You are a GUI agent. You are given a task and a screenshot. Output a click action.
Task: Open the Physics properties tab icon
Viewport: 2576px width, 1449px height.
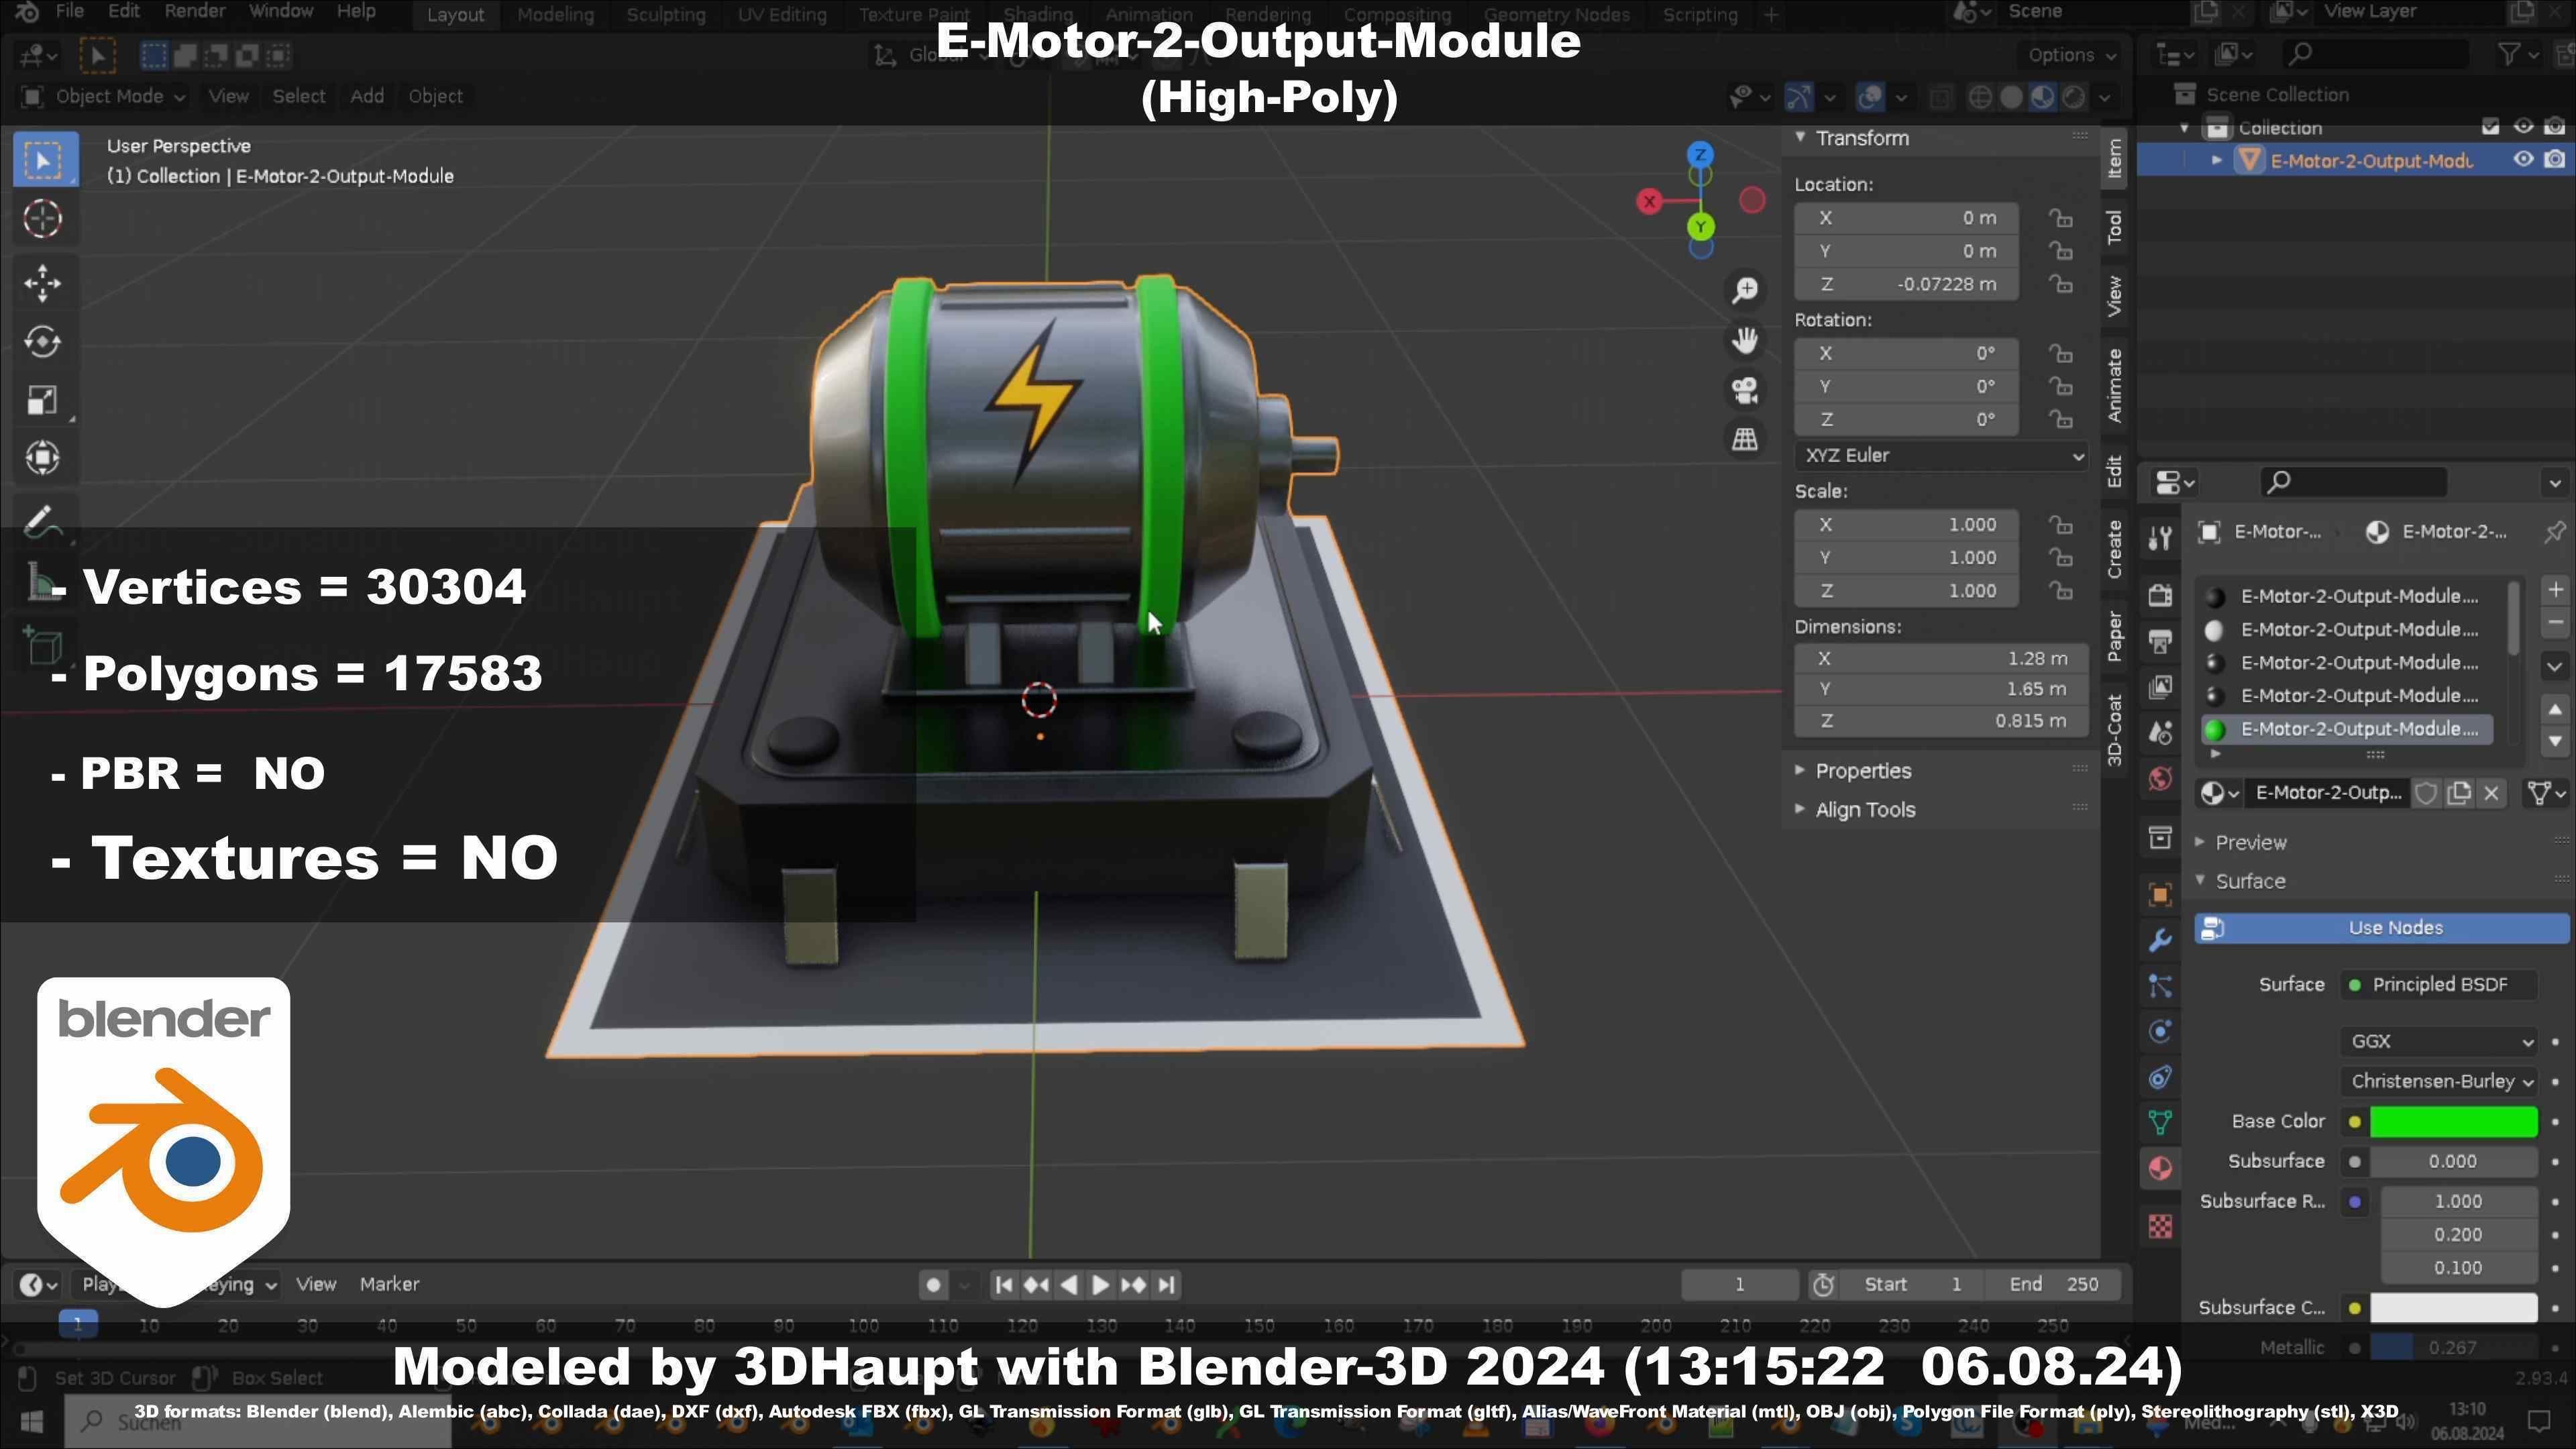2160,1031
